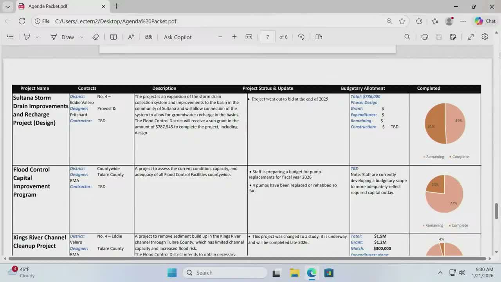This screenshot has width=501, height=282.
Task: Open the PDF viewer settings gear
Action: pyautogui.click(x=485, y=37)
